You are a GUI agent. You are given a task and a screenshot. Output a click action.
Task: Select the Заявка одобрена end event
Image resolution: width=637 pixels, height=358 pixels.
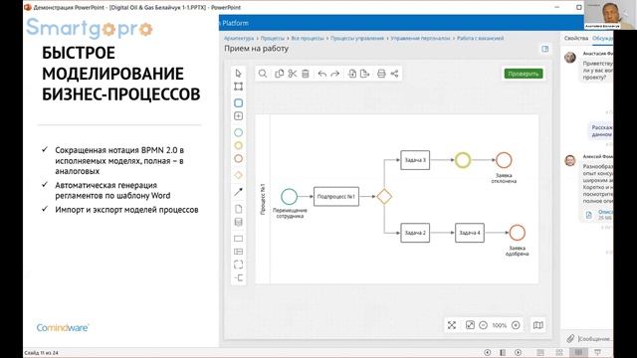tap(518, 233)
